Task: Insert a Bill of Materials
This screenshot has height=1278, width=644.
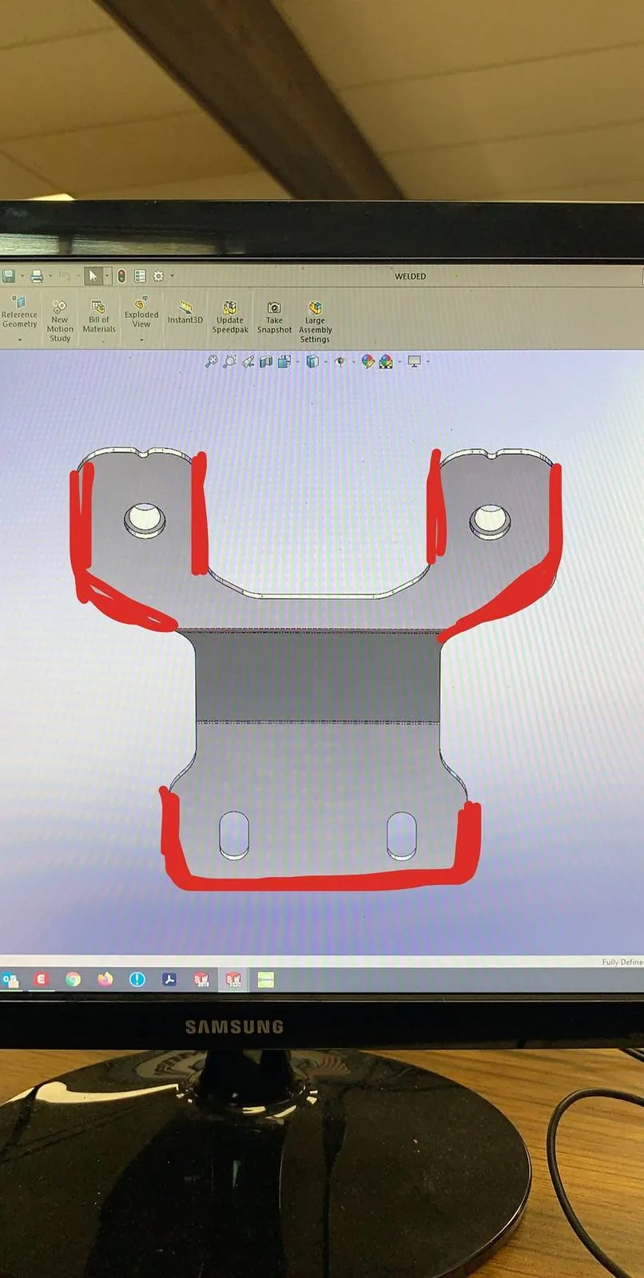Action: click(99, 317)
